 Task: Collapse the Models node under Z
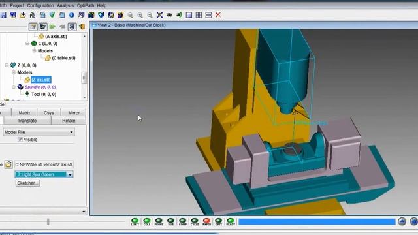pyautogui.click(x=14, y=72)
